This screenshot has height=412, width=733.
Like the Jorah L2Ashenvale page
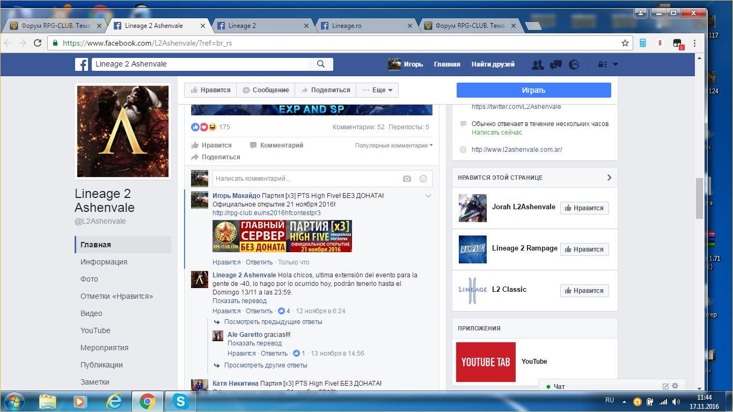coord(584,208)
